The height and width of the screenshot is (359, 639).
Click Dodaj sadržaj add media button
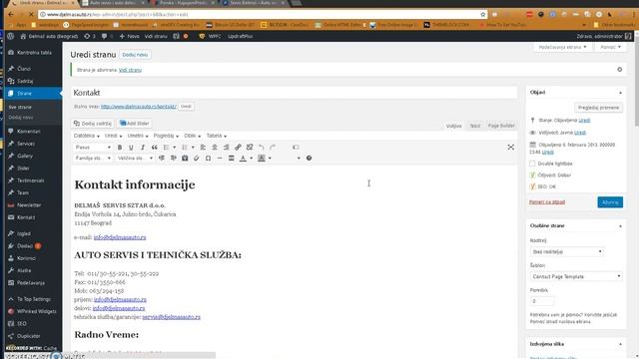[x=93, y=124]
